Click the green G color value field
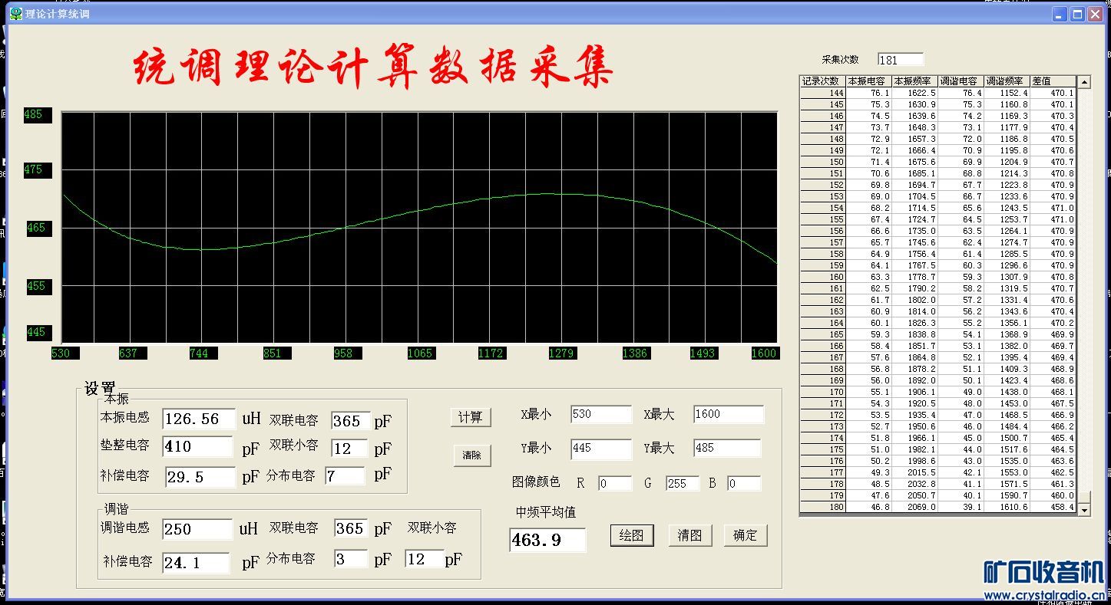The image size is (1111, 605). [682, 484]
